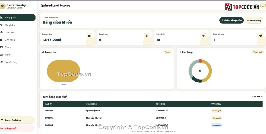Image resolution: width=266 pixels, height=134 pixels.
Task: Click Chờ duyệt status of order 000005
Action: coord(216,118)
